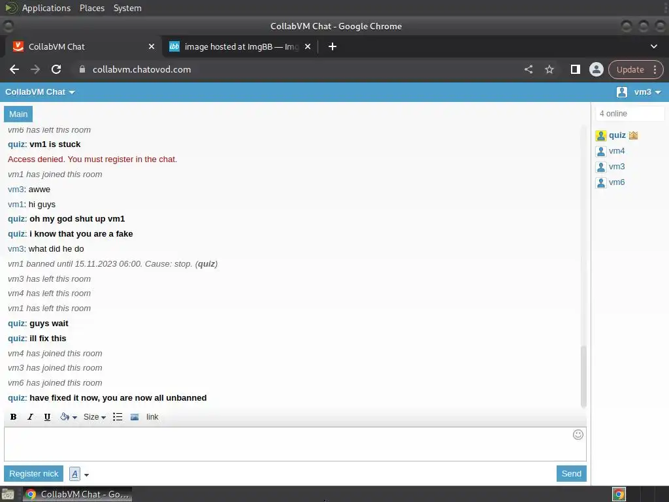This screenshot has height=502, width=669.
Task: Click vm6's avatar icon in user list
Action: pos(601,183)
